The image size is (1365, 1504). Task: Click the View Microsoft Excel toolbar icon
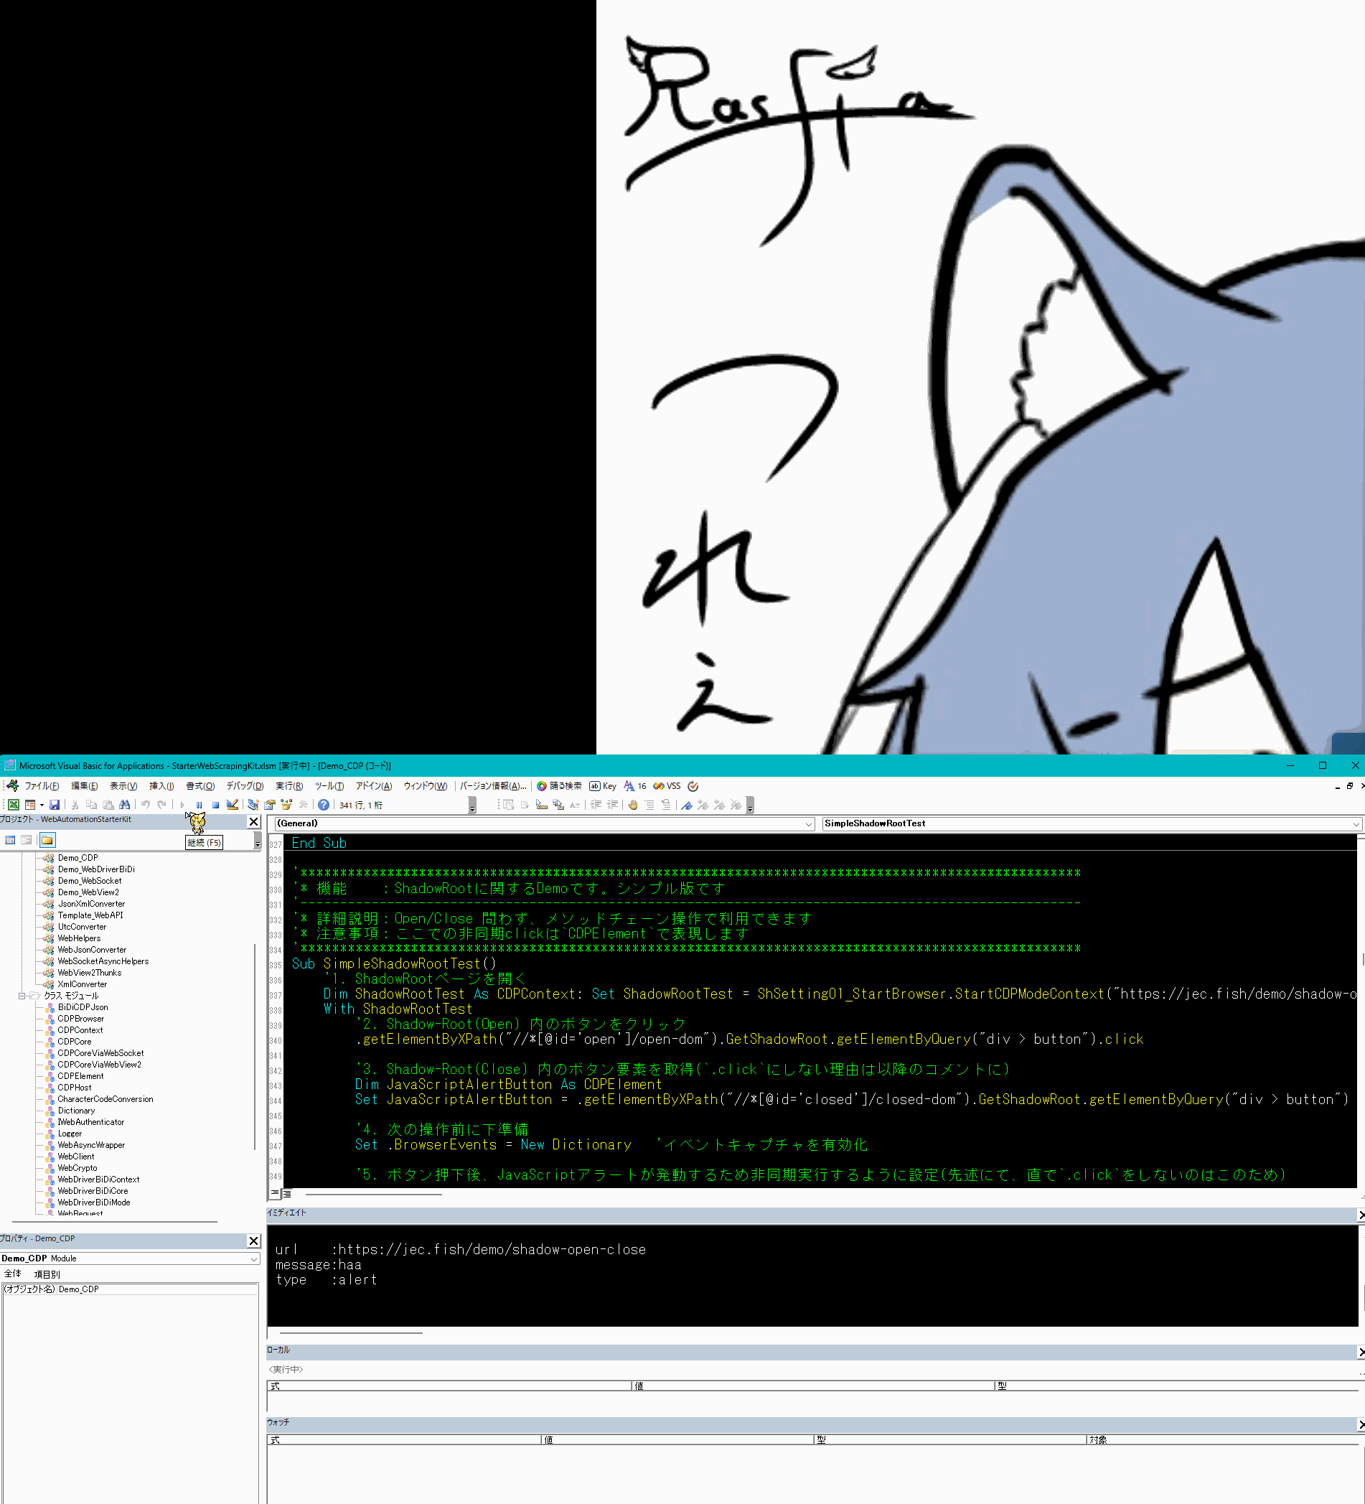click(x=14, y=805)
